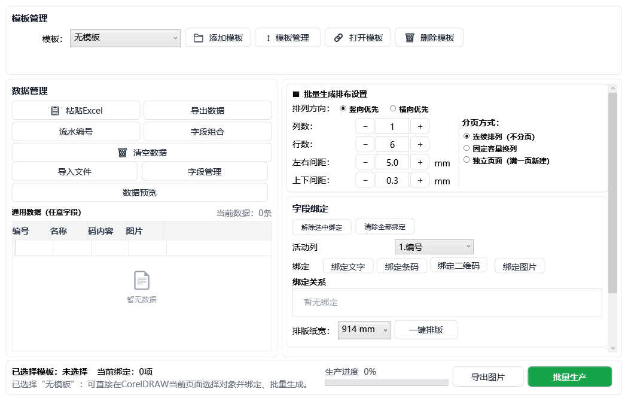This screenshot has width=628, height=401.
Task: Open the 排版纸宽 914 mm dropdown
Action: (x=364, y=330)
